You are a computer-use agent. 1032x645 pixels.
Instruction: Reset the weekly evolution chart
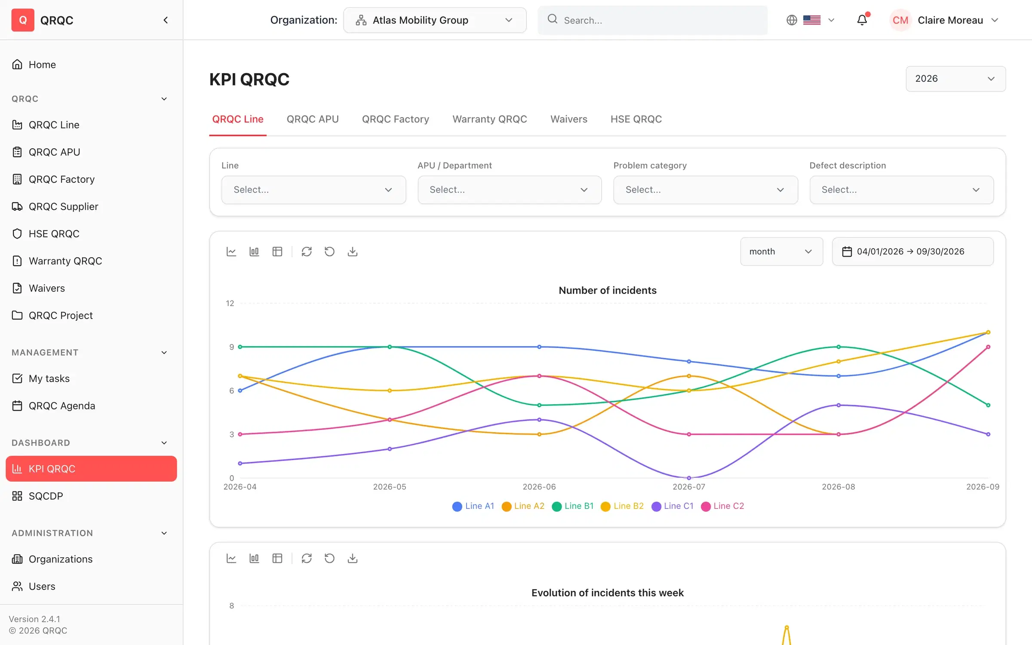tap(329, 558)
